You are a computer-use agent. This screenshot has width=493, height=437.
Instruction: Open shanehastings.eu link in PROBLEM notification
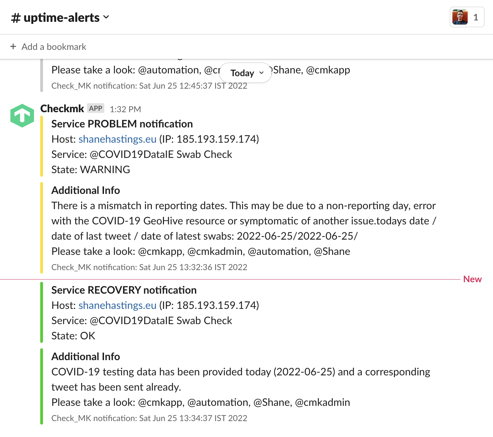tap(118, 139)
